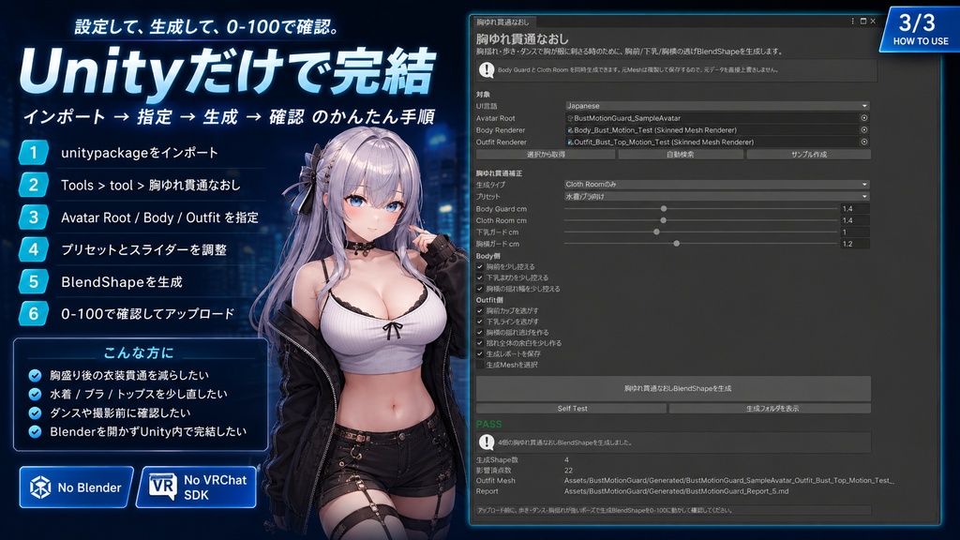Click the green PASS result text
Screen dimensions: 960x540
[489, 424]
